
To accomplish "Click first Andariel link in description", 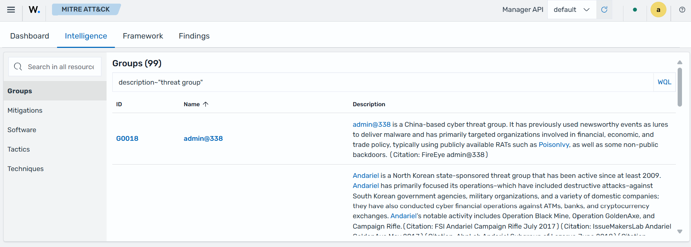I will click(366, 176).
